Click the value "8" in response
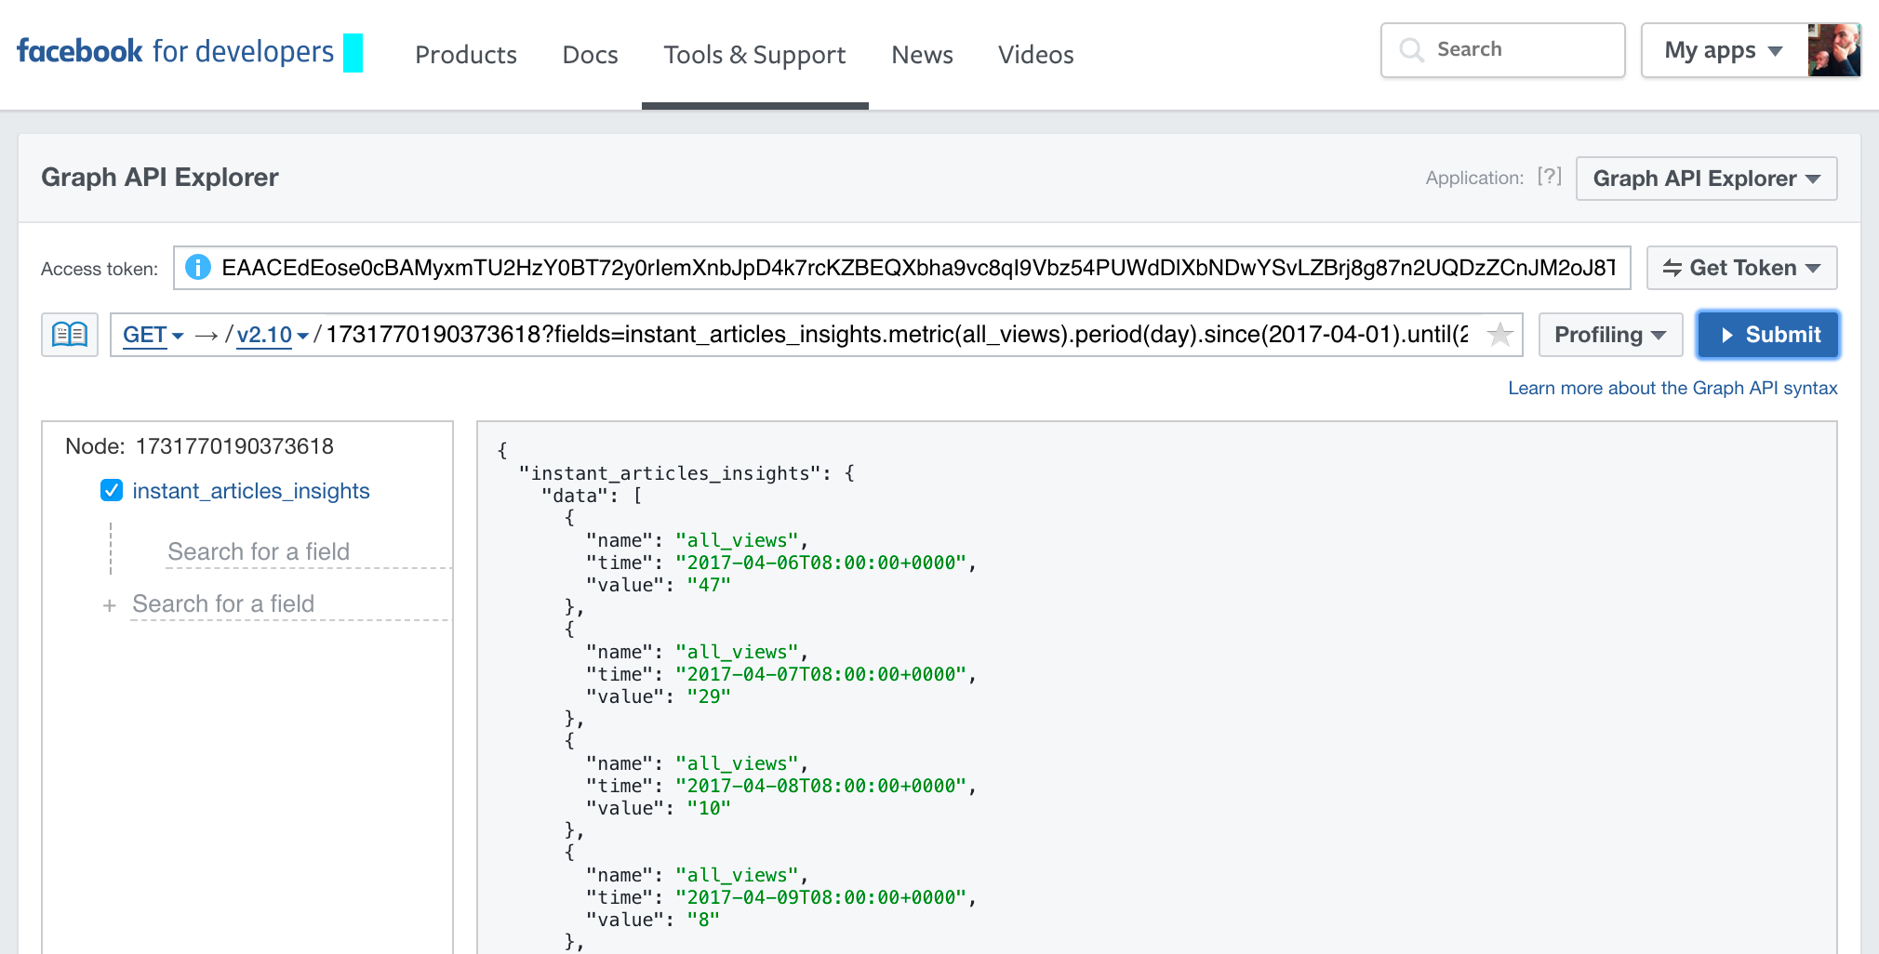 coord(703,920)
